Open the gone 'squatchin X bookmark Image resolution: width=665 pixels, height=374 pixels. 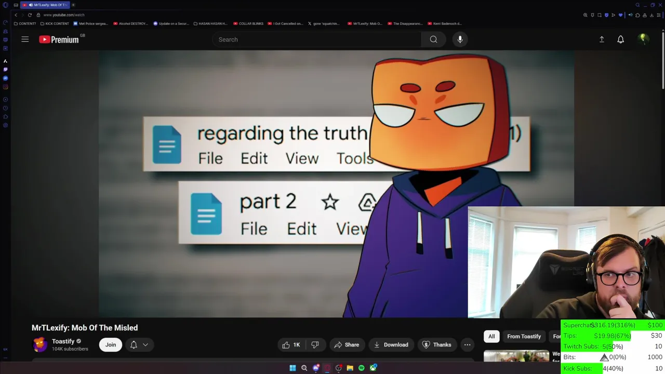[324, 23]
